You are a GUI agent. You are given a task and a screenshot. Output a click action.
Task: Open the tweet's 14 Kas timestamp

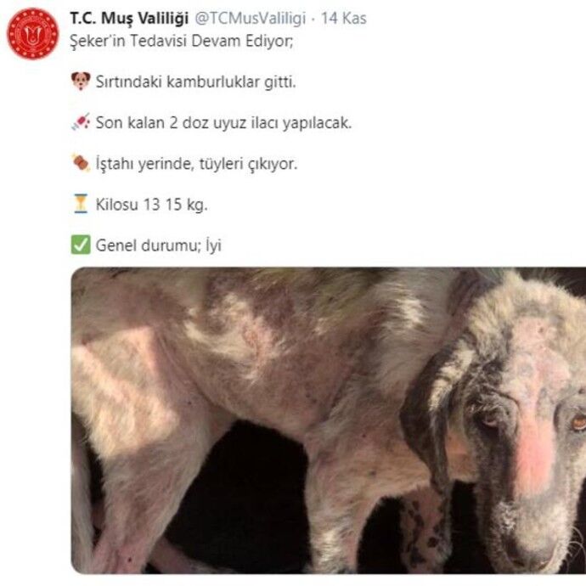pos(344,19)
